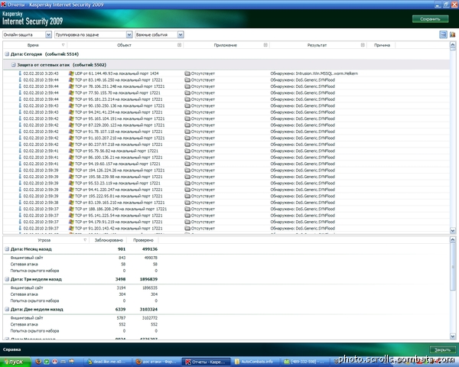Collapse the Дата: Сегодня group
The height and width of the screenshot is (367, 459).
click(7, 54)
